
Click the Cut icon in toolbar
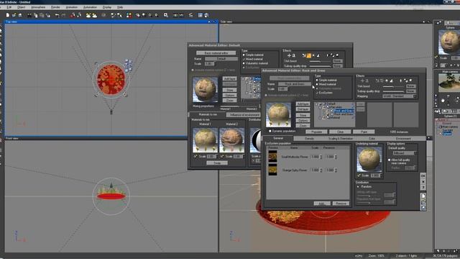pos(29,15)
